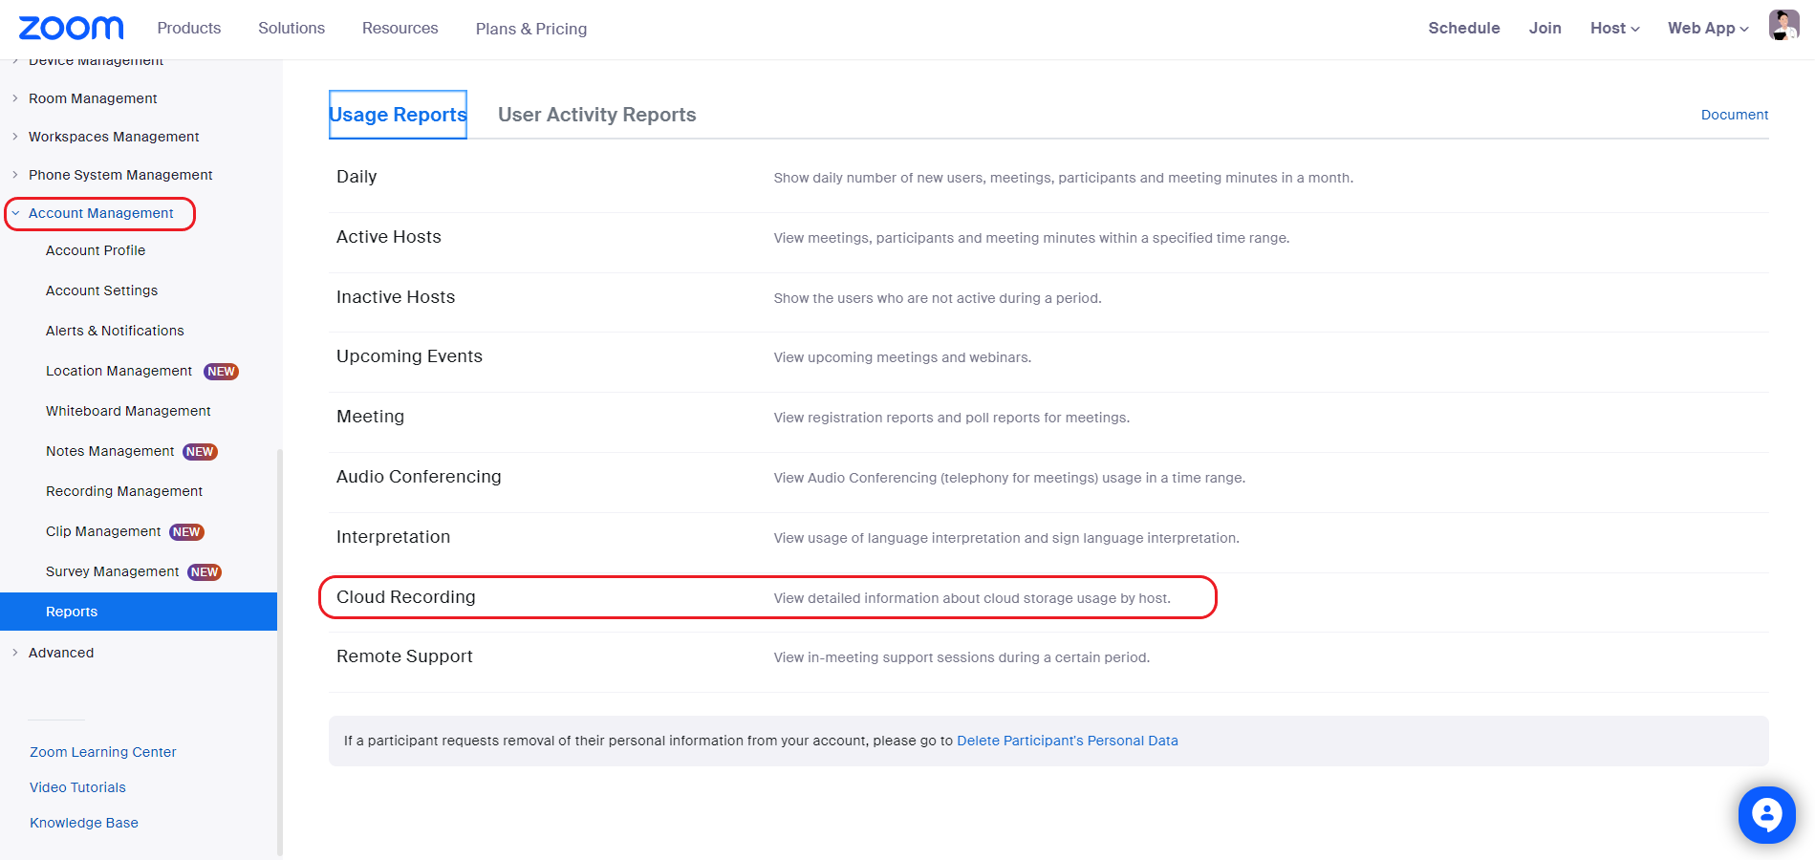
Task: Switch to User Activity Reports tab
Action: [x=597, y=115]
